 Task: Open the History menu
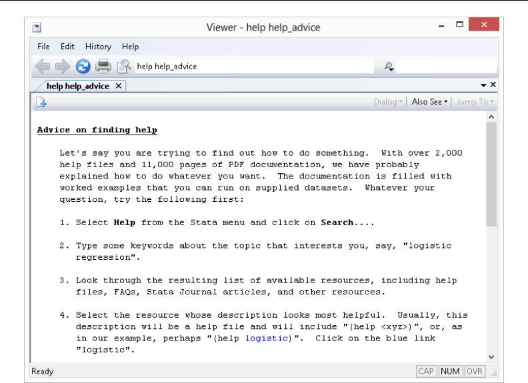tap(98, 47)
